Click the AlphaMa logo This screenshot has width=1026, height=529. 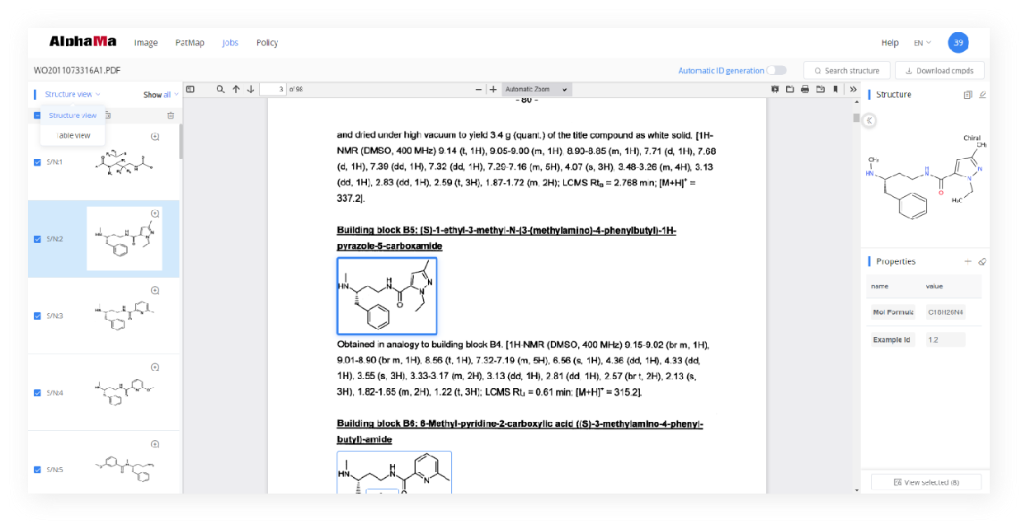pyautogui.click(x=82, y=41)
